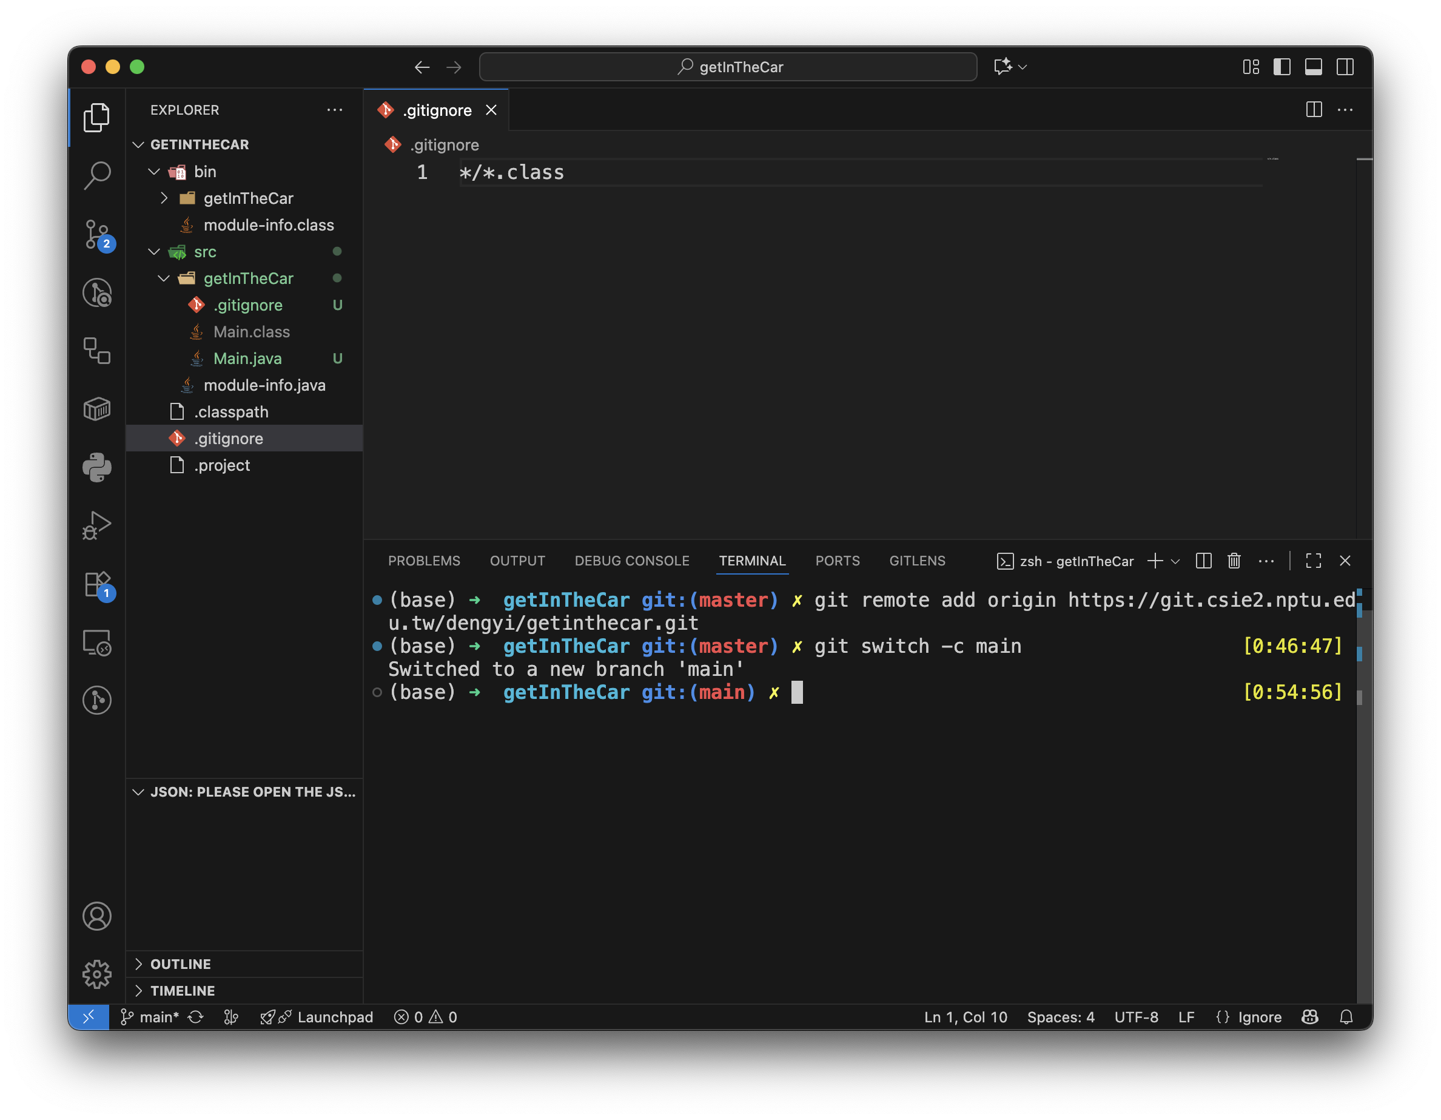Open the Extensions view
Viewport: 1441px width, 1120px height.
click(x=97, y=585)
